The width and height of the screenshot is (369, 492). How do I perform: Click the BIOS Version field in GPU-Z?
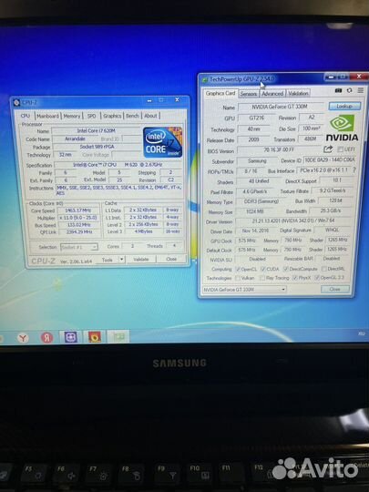[279, 149]
